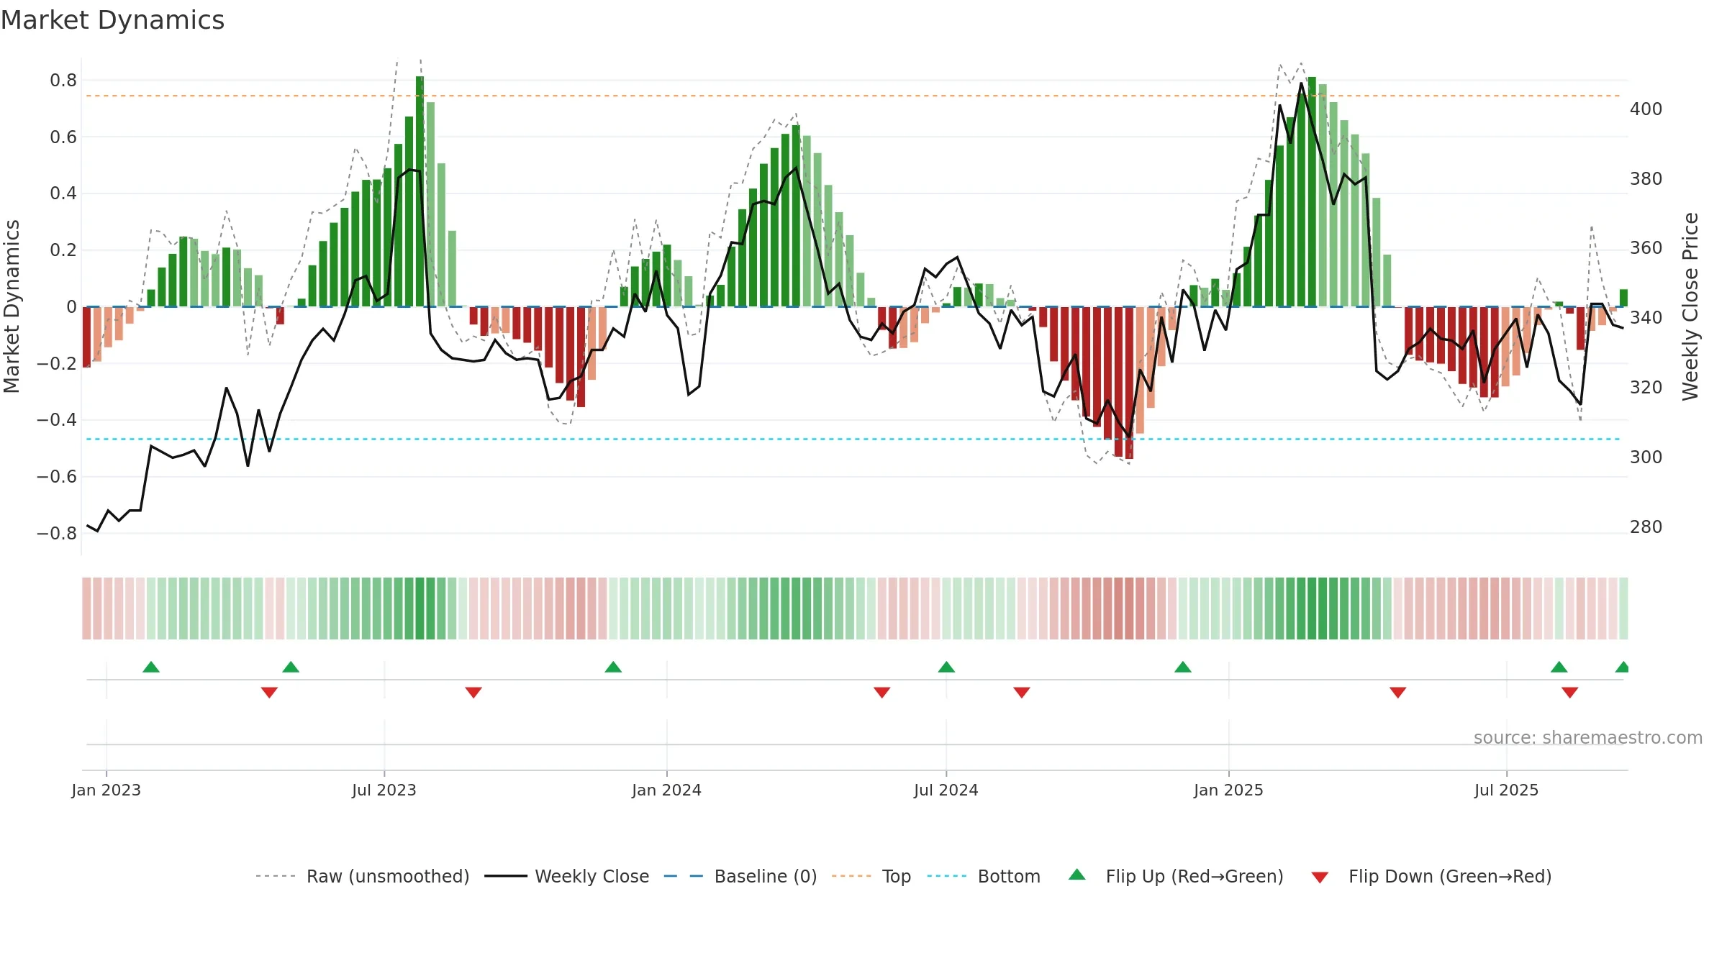Screen dimensions: 1727x971
Task: Select the flip-down triangle in Aug 2023
Action: coord(473,692)
